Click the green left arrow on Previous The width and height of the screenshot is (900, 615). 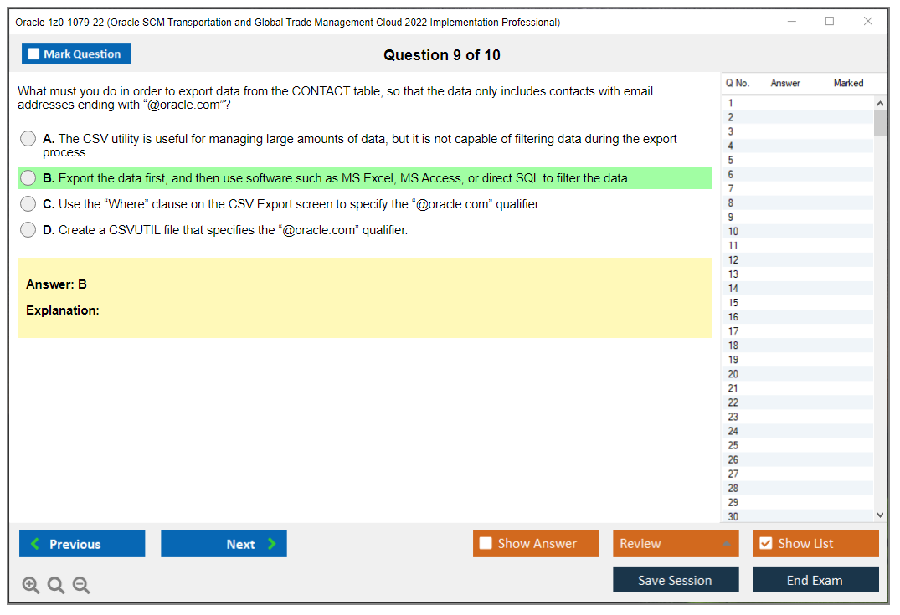coord(35,544)
